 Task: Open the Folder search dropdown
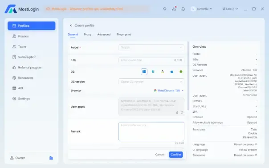pos(151,47)
